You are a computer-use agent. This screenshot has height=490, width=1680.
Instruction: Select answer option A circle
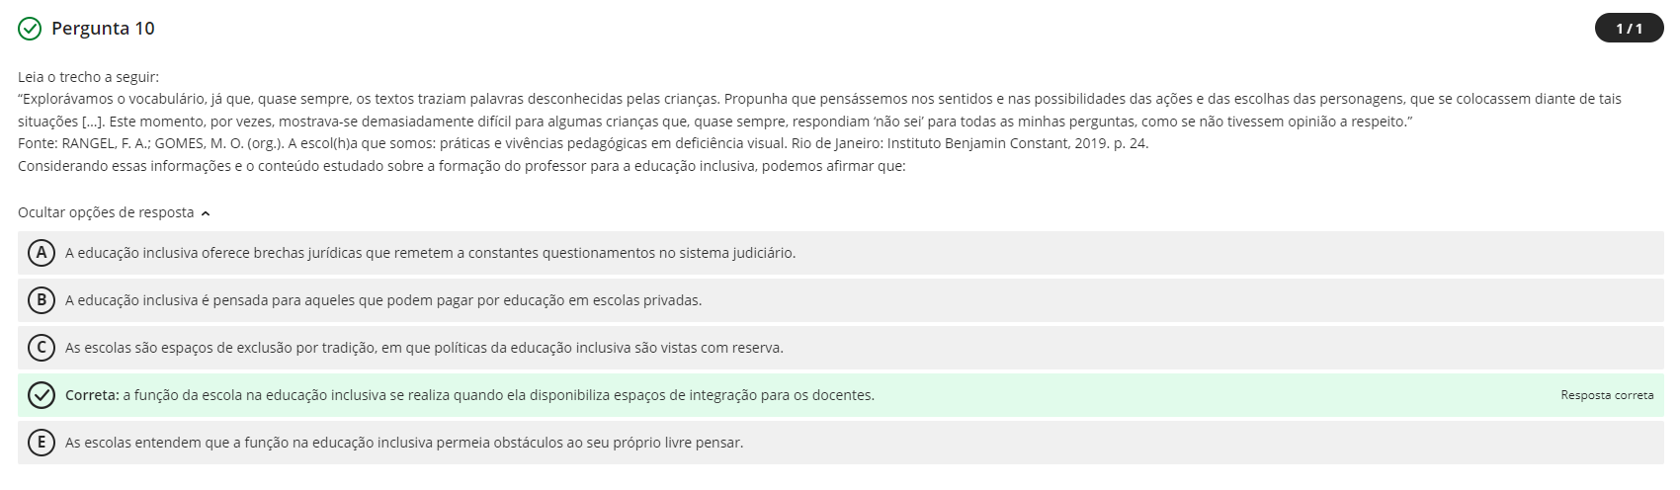click(x=42, y=253)
